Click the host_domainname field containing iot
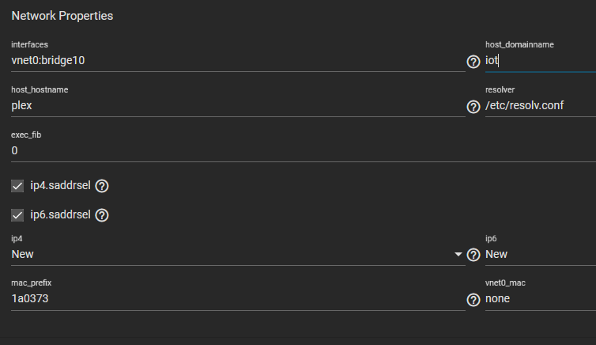Image resolution: width=596 pixels, height=345 pixels. (541, 60)
